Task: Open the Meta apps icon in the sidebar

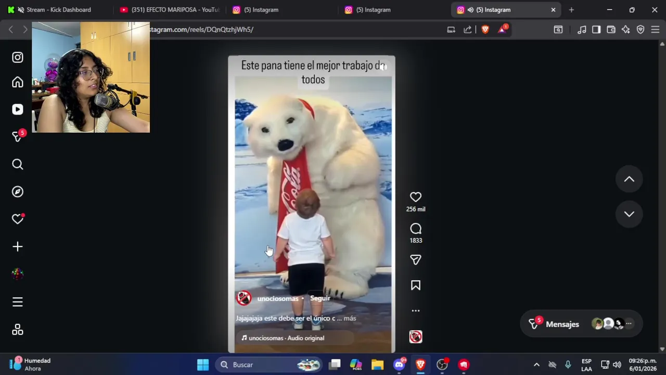Action: click(18, 330)
